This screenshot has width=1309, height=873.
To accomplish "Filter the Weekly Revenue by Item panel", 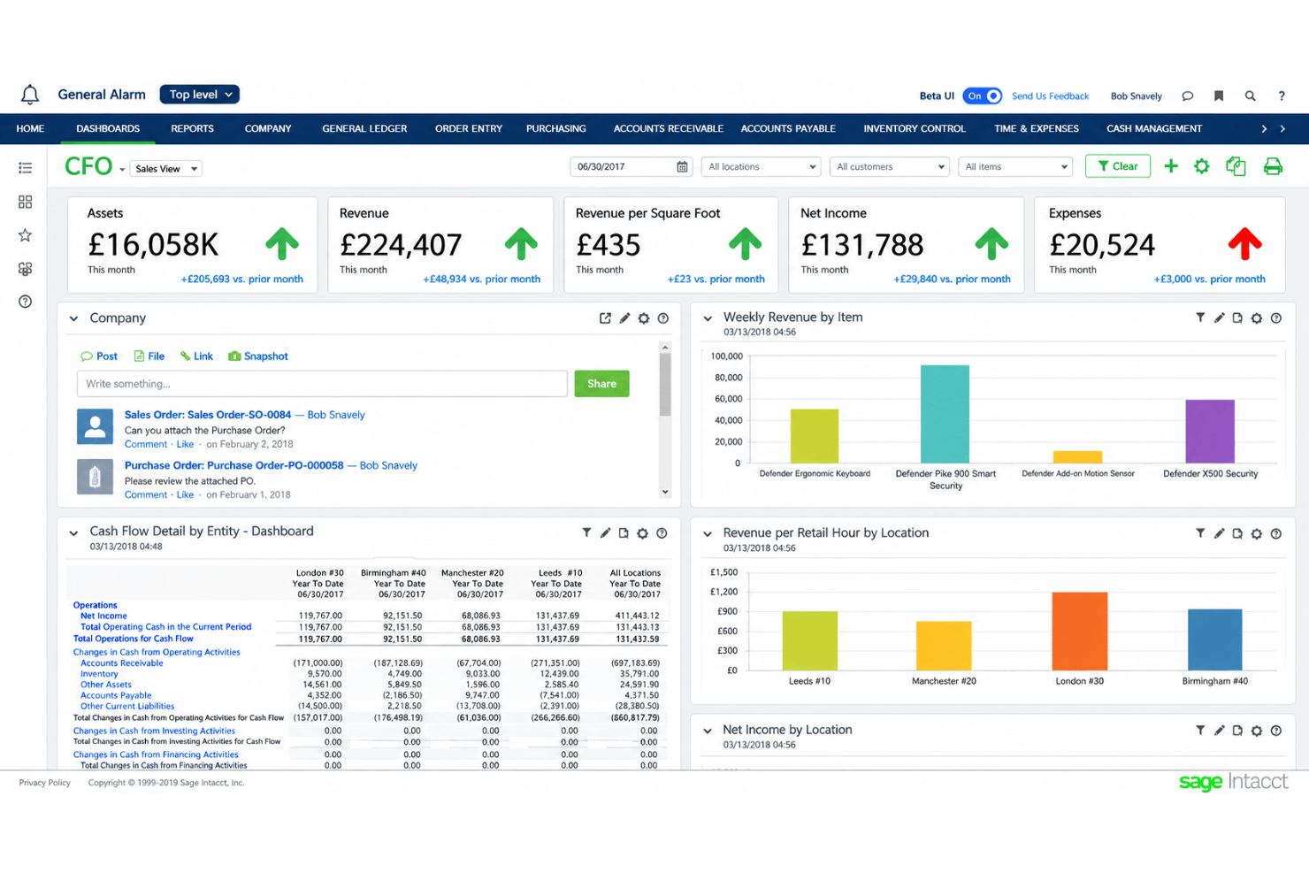I will pos(1200,318).
